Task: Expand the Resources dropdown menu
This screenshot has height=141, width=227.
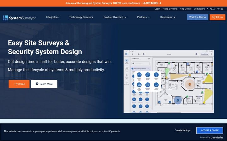Action: tap(168, 17)
